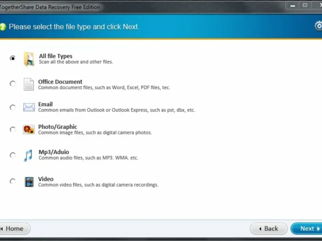The height and width of the screenshot is (241, 322).
Task: Click the 'Video' label text
Action: click(x=46, y=179)
